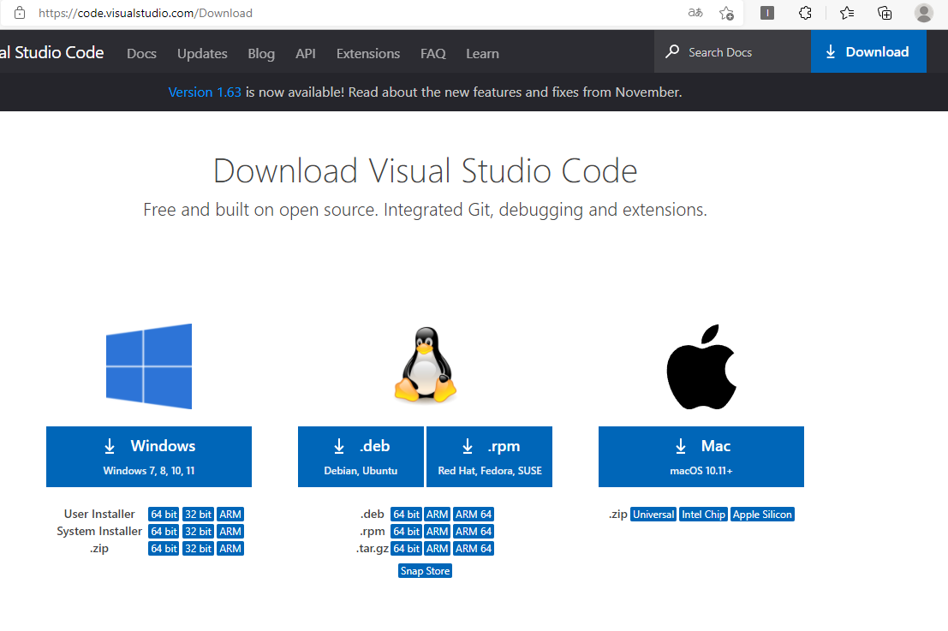Add this page to favorites star icon

pyautogui.click(x=726, y=13)
